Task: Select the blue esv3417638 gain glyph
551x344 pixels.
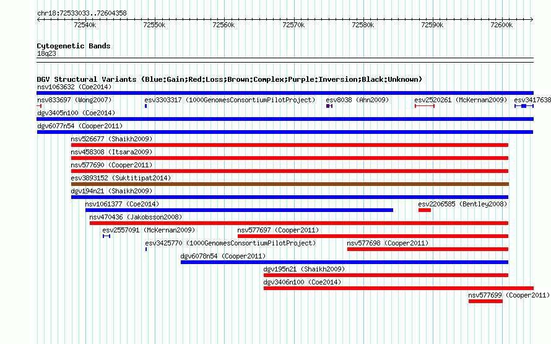Action: pyautogui.click(x=524, y=106)
